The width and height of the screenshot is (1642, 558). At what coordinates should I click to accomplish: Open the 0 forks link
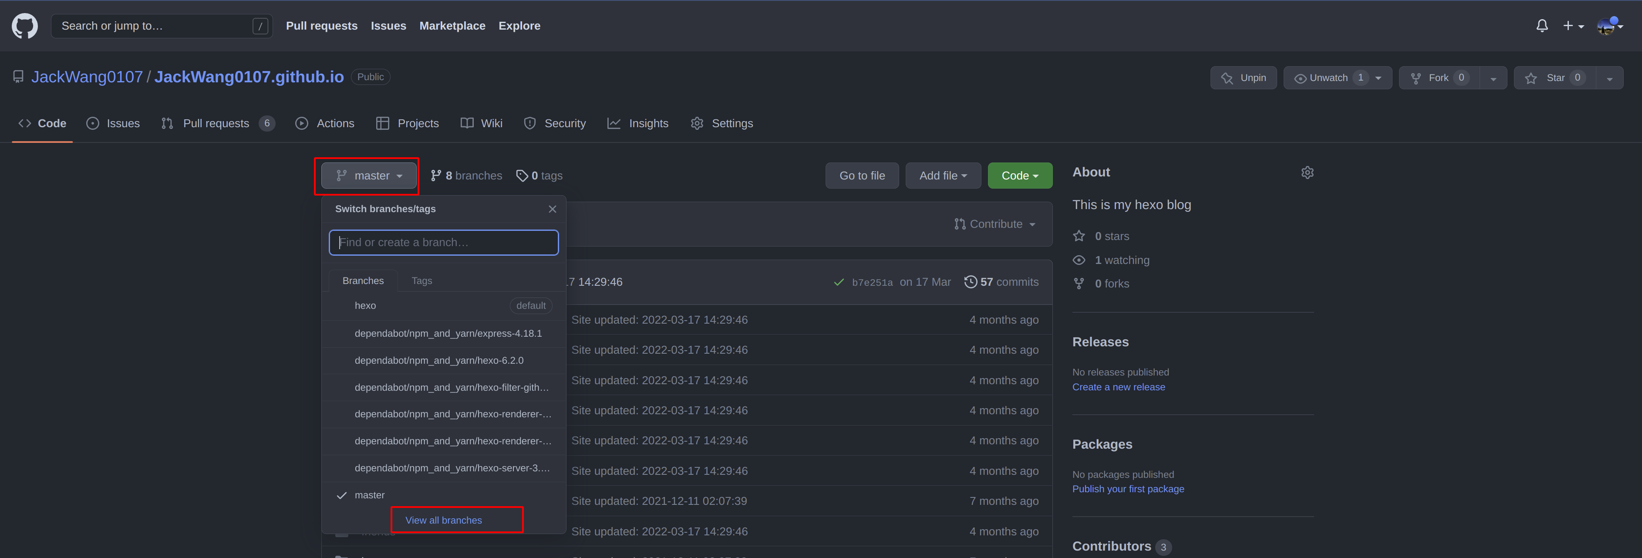click(x=1102, y=284)
